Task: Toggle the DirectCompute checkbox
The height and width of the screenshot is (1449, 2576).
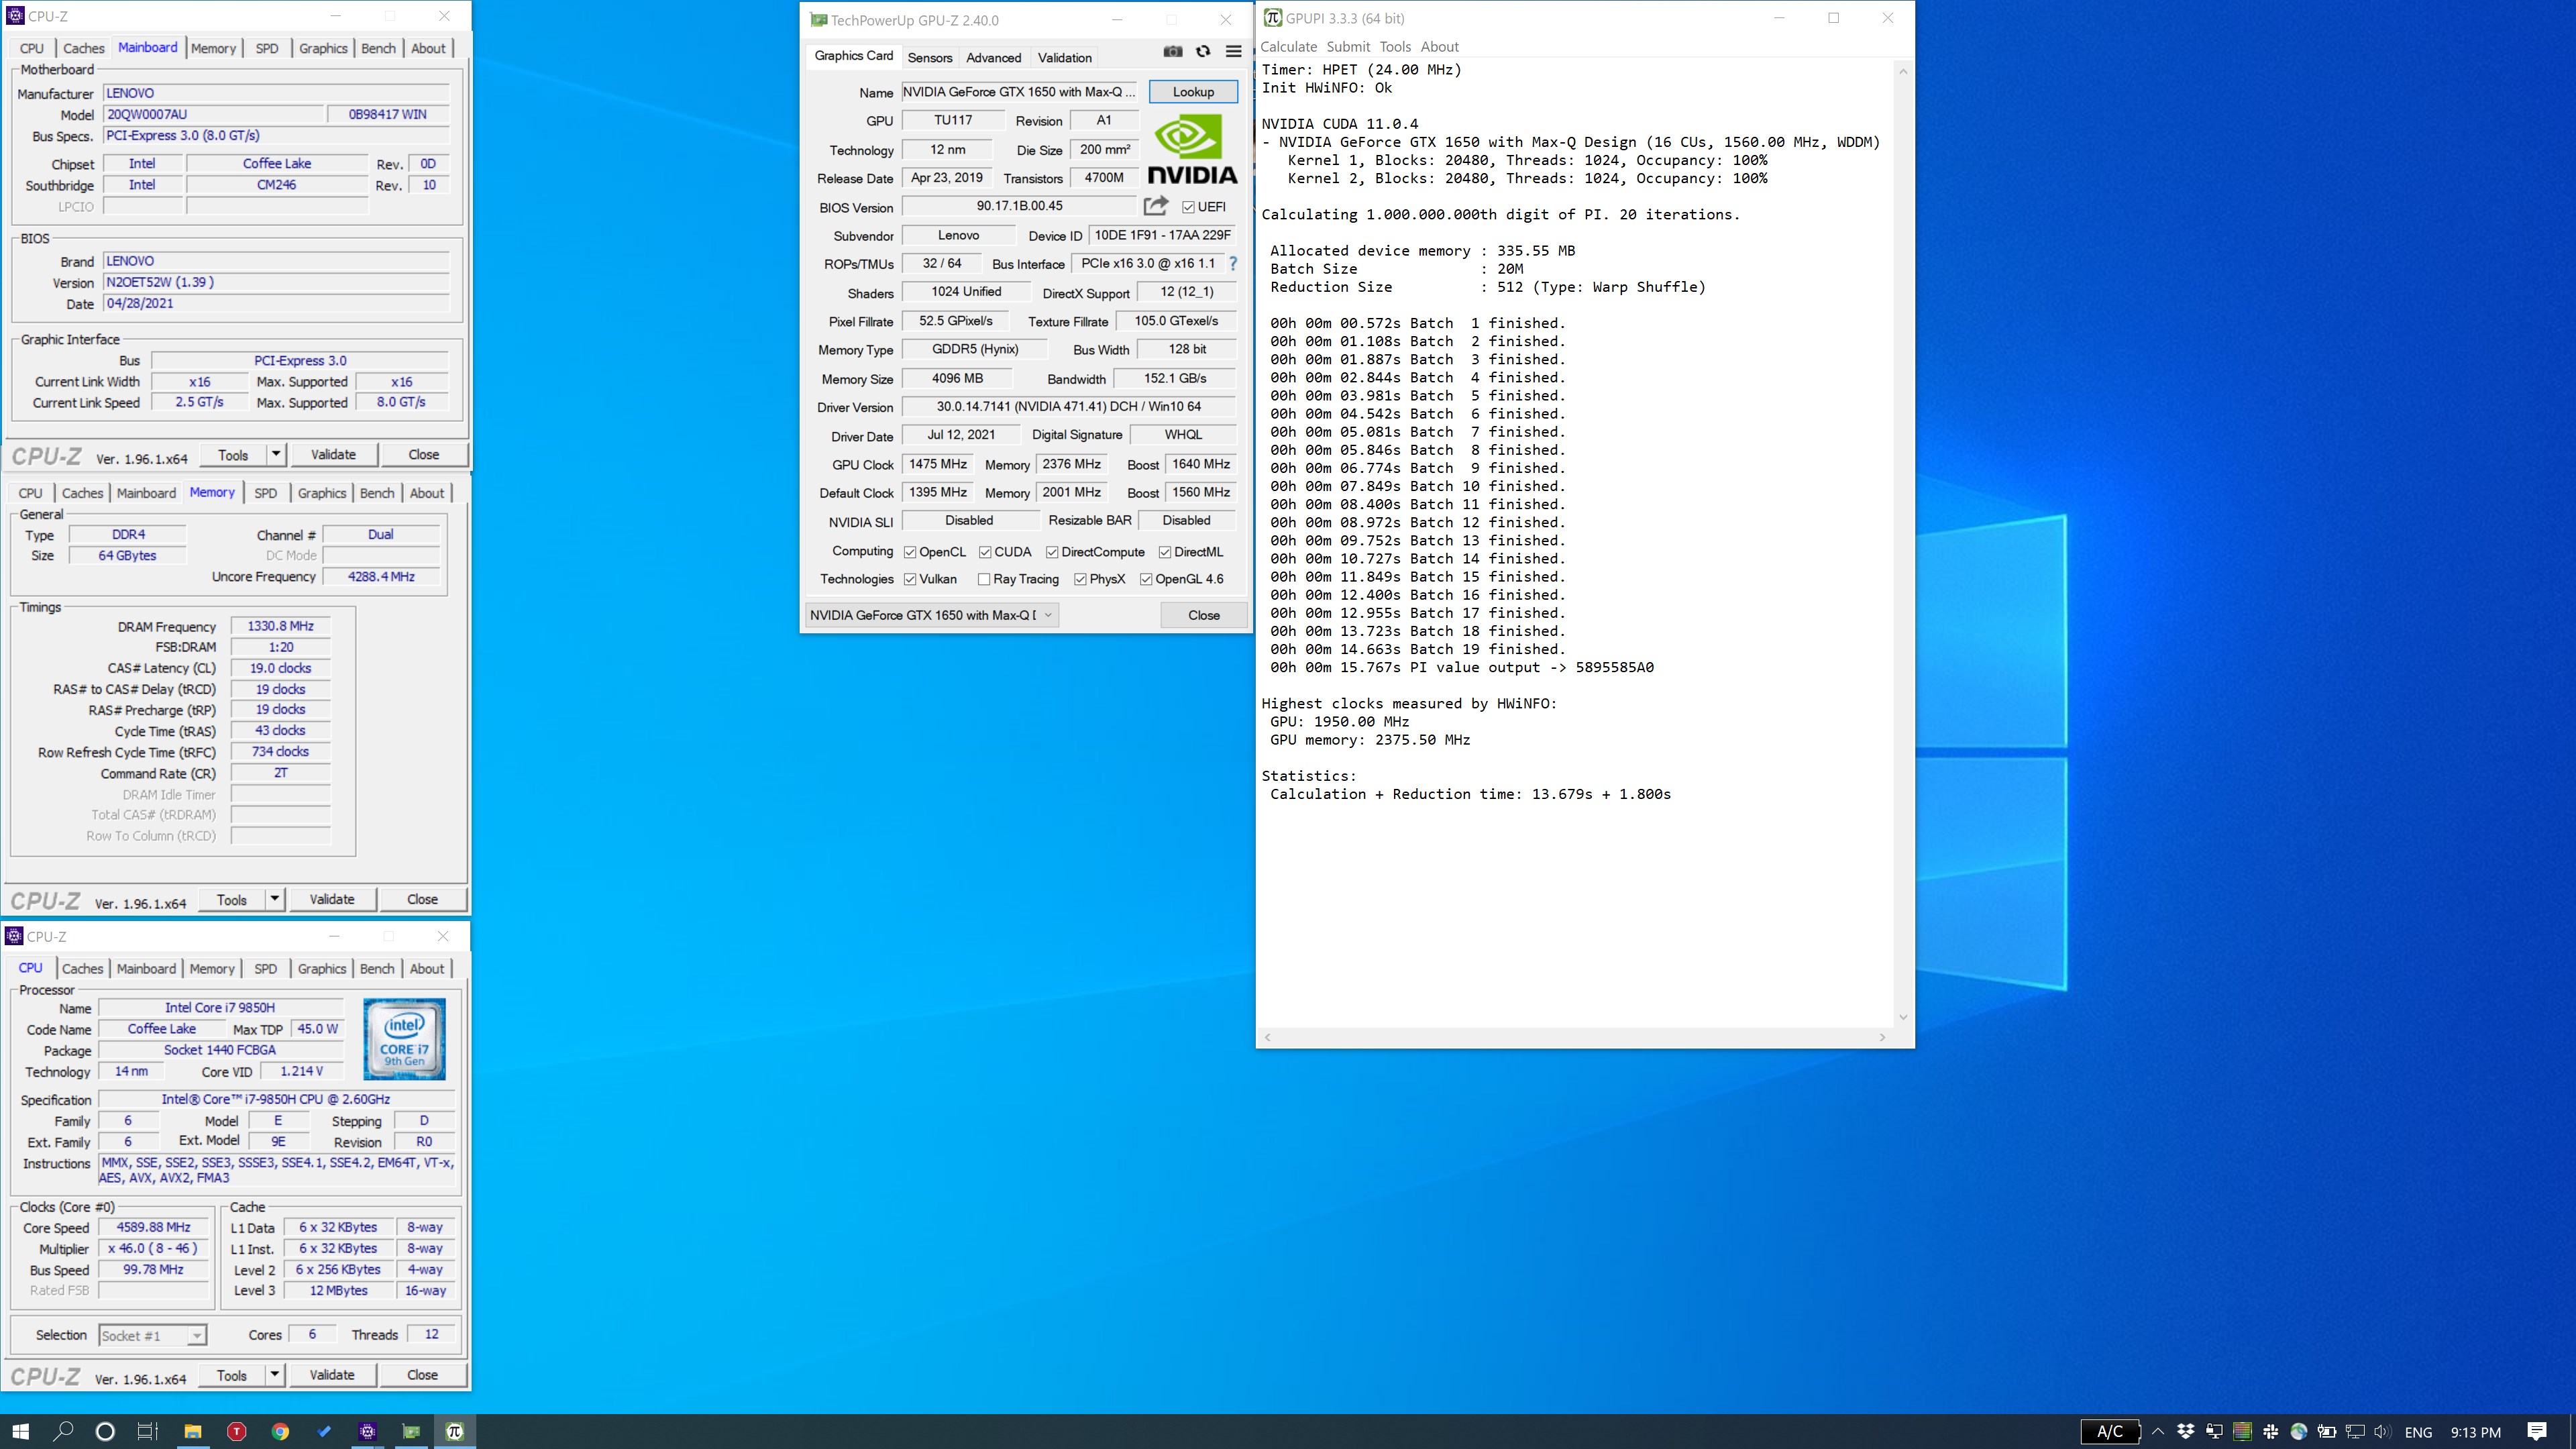Action: click(x=1052, y=552)
